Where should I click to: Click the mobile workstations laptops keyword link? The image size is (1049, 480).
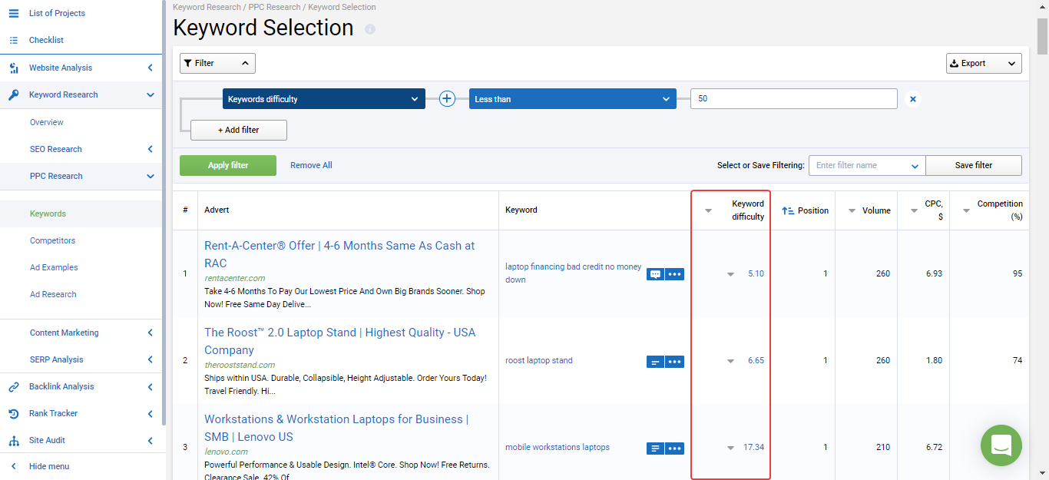point(558,447)
